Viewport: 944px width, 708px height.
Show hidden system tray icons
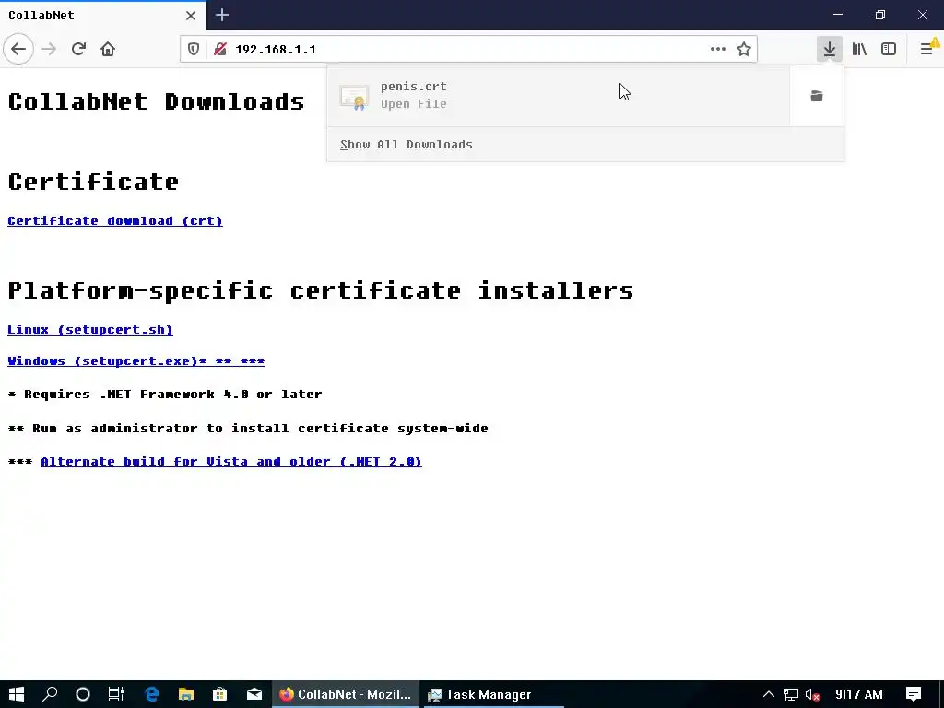769,694
